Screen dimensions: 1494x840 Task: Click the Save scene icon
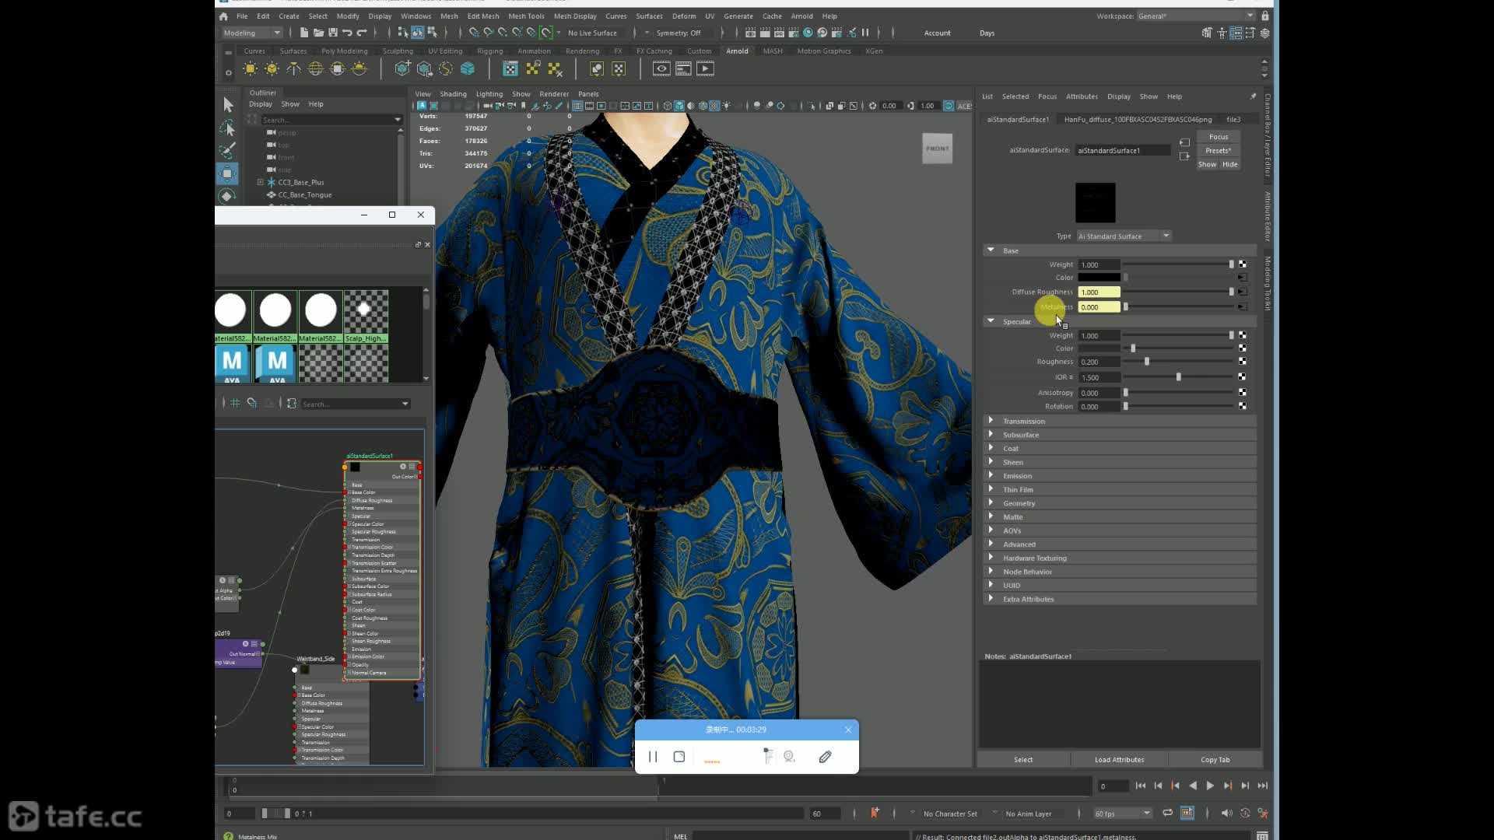pyautogui.click(x=333, y=33)
